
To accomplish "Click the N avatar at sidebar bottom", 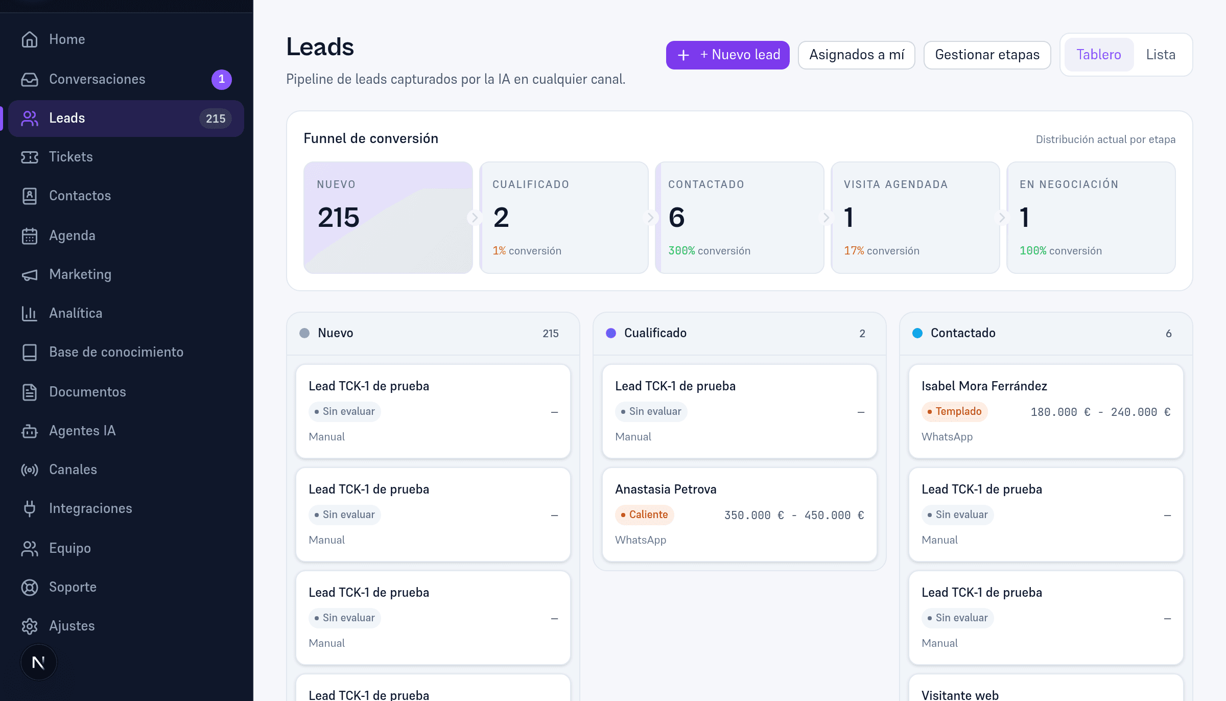I will click(x=38, y=663).
